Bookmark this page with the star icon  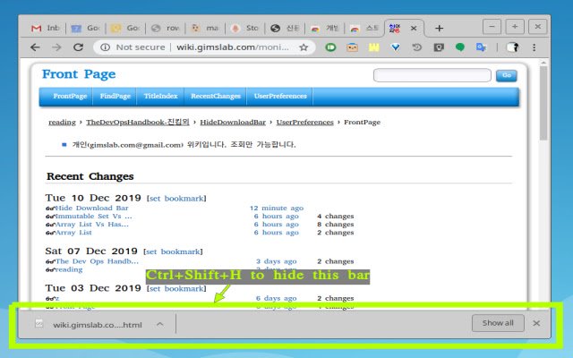304,47
